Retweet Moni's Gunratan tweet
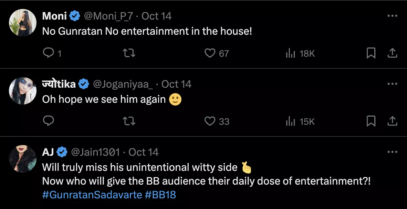This screenshot has width=407, height=209. (129, 53)
